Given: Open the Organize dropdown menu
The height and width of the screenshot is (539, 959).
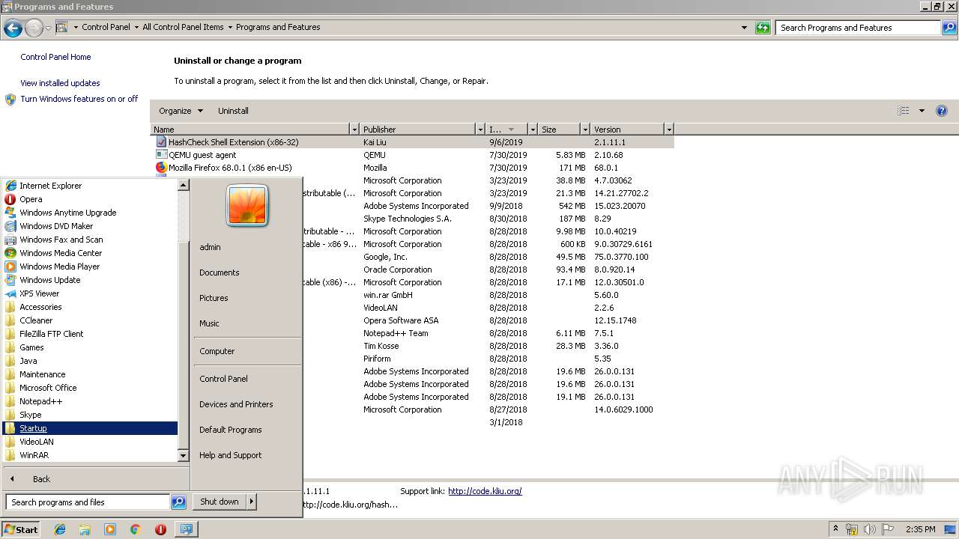Looking at the screenshot, I should (x=181, y=111).
